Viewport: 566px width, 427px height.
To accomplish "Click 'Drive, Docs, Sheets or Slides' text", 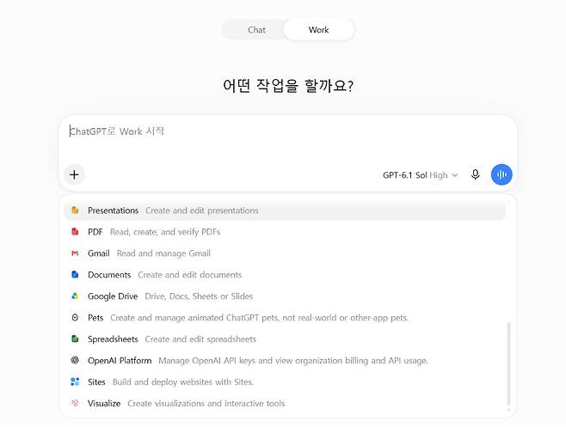I will [x=199, y=296].
